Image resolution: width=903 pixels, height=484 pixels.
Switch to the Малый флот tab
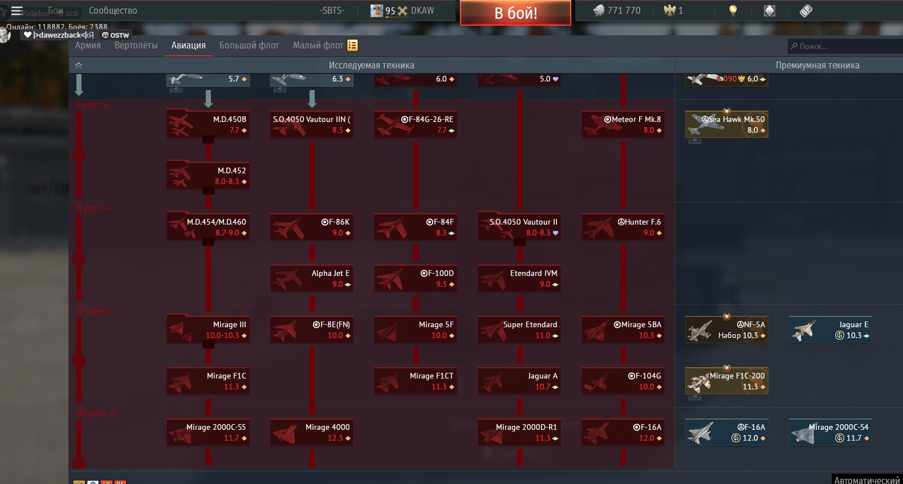[318, 45]
